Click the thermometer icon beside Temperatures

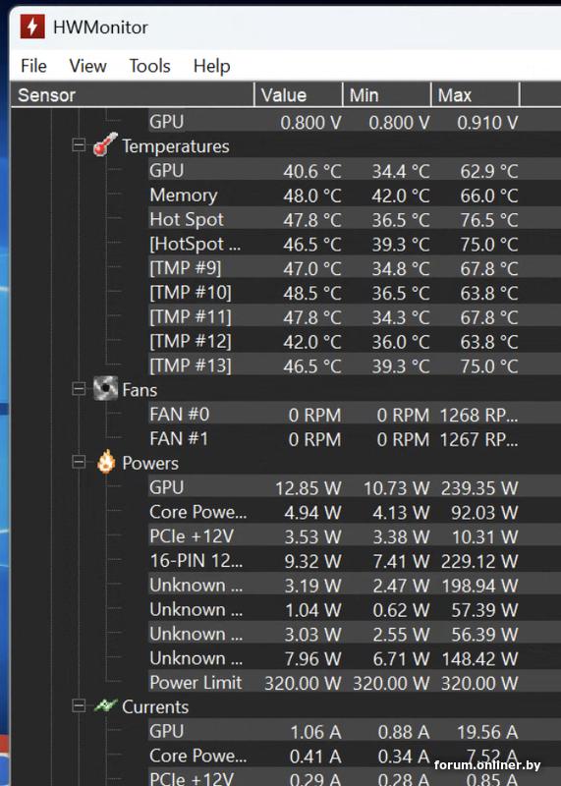(x=105, y=144)
